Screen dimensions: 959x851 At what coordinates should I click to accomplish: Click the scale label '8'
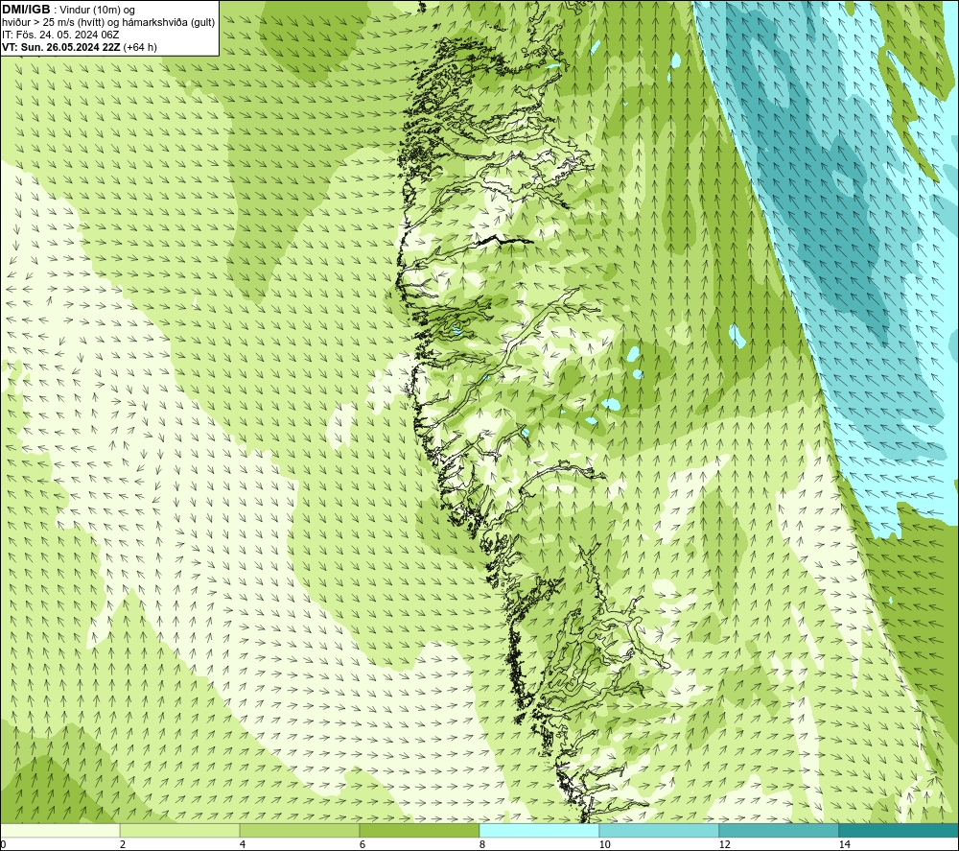[x=482, y=844]
